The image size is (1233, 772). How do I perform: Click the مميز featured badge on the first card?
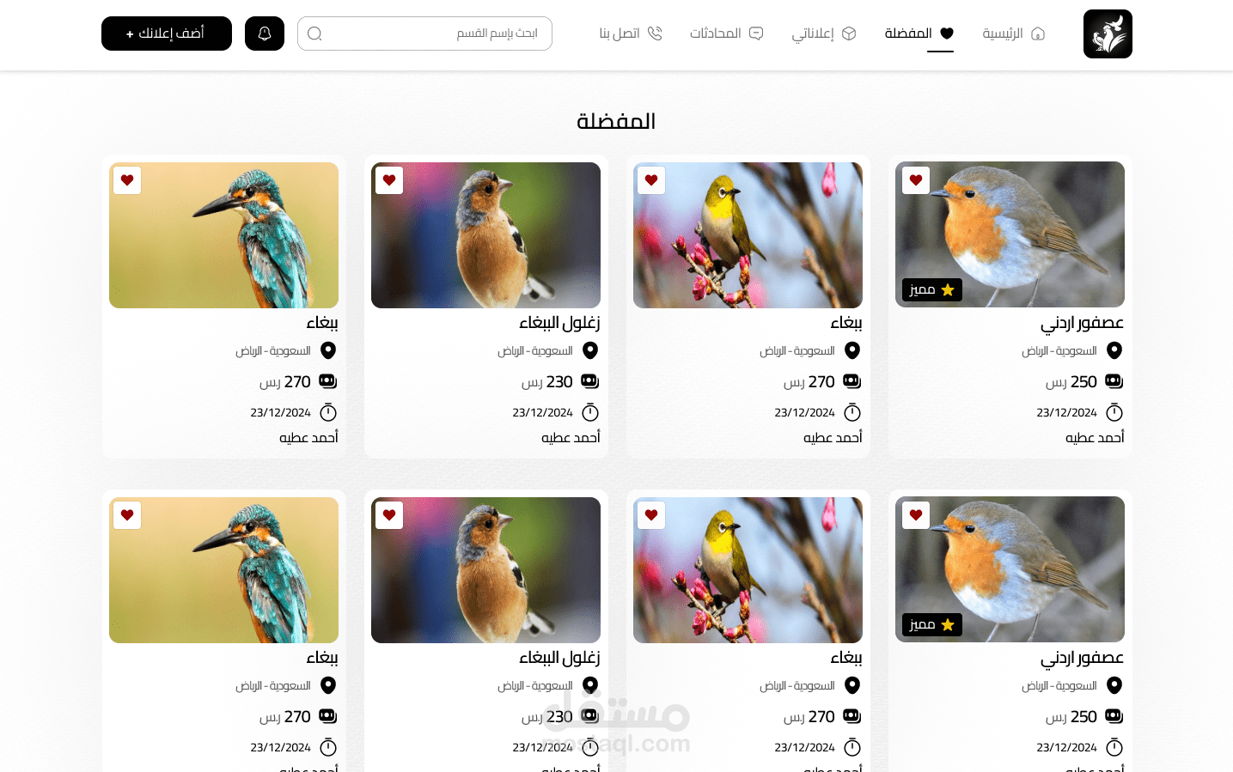pyautogui.click(x=932, y=290)
